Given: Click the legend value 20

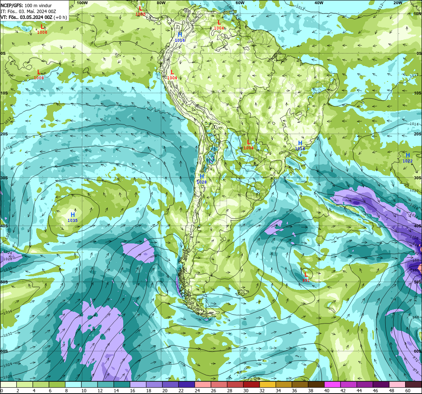Looking at the screenshot, I should [165, 391].
